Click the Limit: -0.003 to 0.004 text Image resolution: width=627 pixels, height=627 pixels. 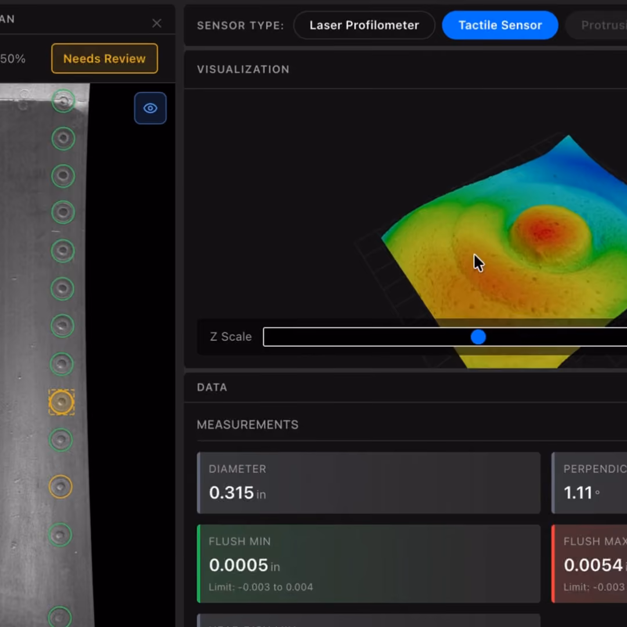coord(261,587)
